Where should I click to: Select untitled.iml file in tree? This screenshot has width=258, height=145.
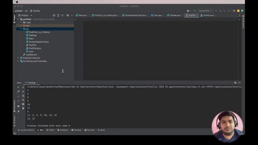(x=30, y=55)
